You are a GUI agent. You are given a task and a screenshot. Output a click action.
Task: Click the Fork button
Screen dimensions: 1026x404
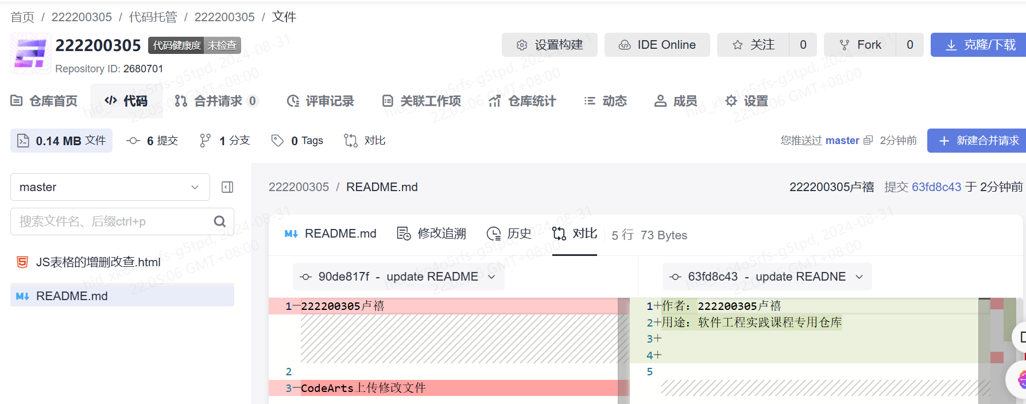(860, 45)
